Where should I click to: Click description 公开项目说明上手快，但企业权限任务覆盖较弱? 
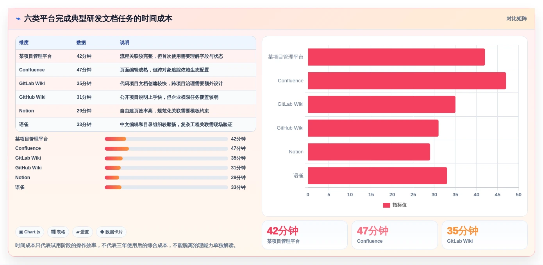169,97
